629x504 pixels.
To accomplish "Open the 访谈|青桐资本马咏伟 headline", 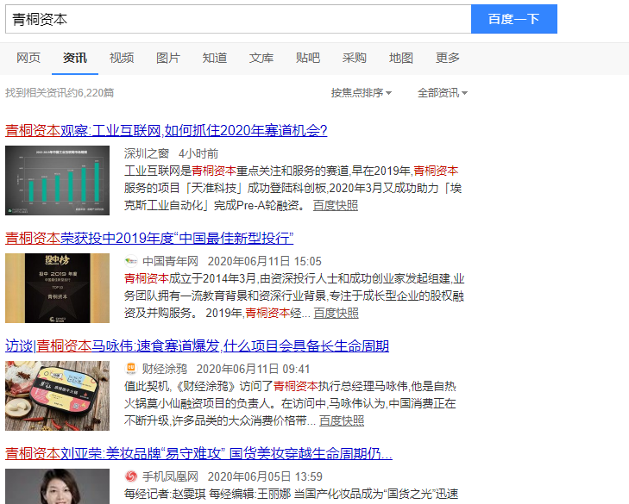I will tap(197, 345).
